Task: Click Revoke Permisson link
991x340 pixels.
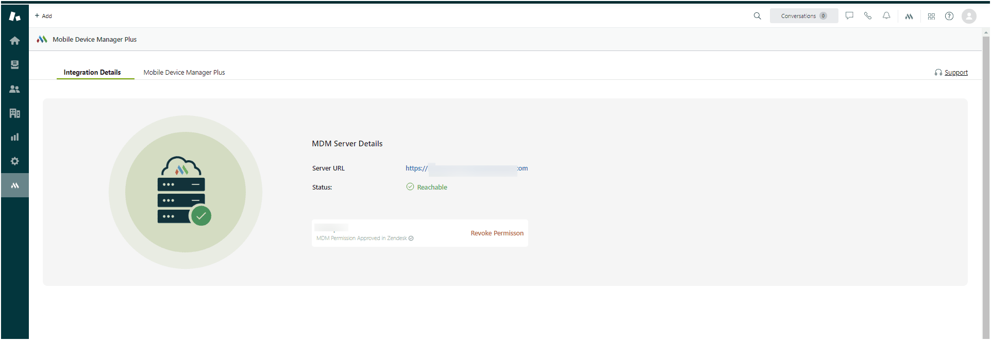Action: 497,233
